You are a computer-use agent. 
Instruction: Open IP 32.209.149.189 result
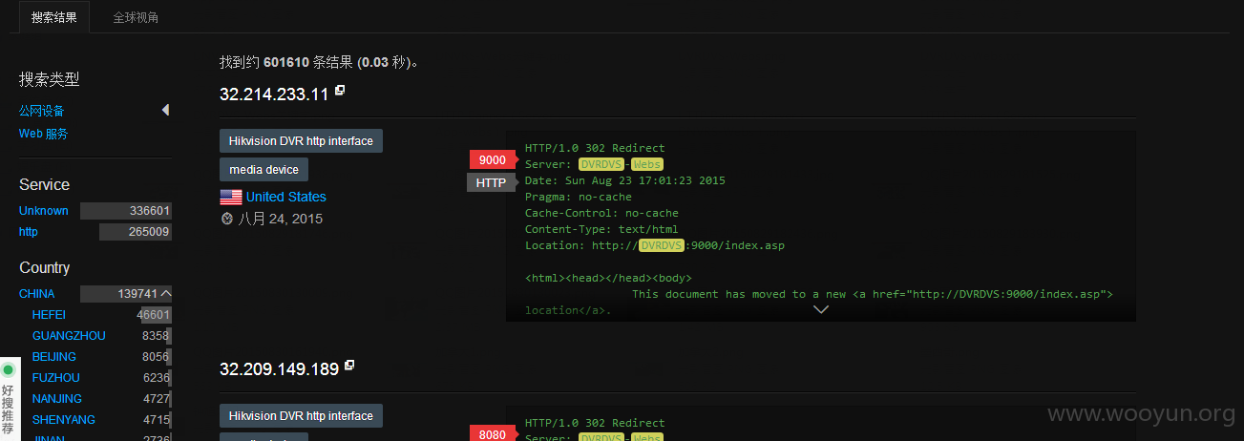(x=279, y=368)
